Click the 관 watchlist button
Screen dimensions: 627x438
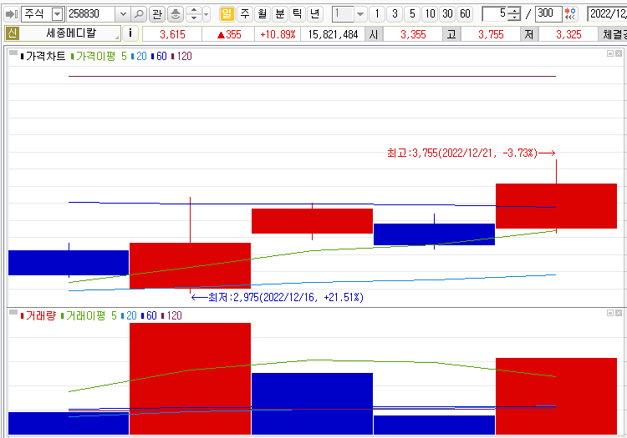157,14
